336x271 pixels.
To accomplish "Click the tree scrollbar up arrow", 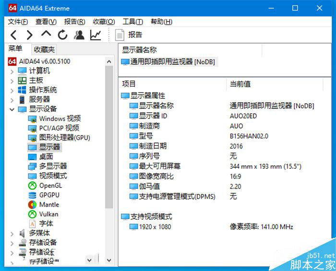I will [109, 62].
